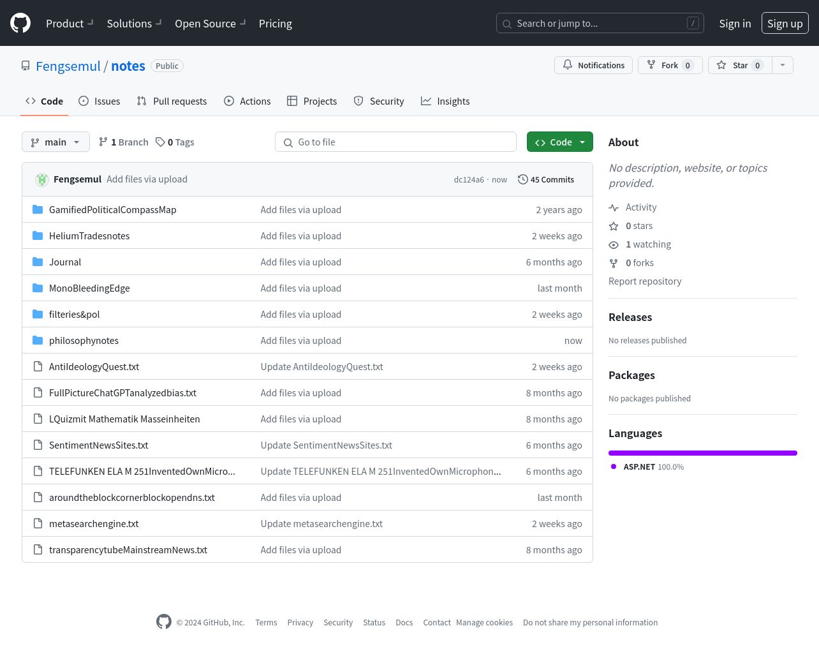This screenshot has height=656, width=819.
Task: Expand the star lists dropdown arrow
Action: point(783,65)
